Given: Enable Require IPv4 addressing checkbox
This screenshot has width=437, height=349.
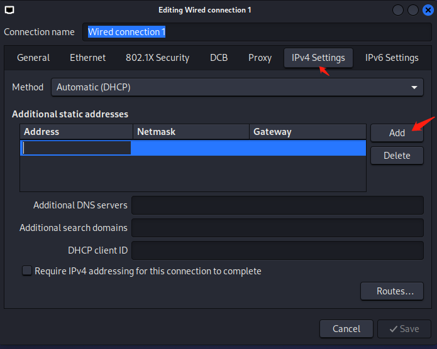Looking at the screenshot, I should [27, 271].
